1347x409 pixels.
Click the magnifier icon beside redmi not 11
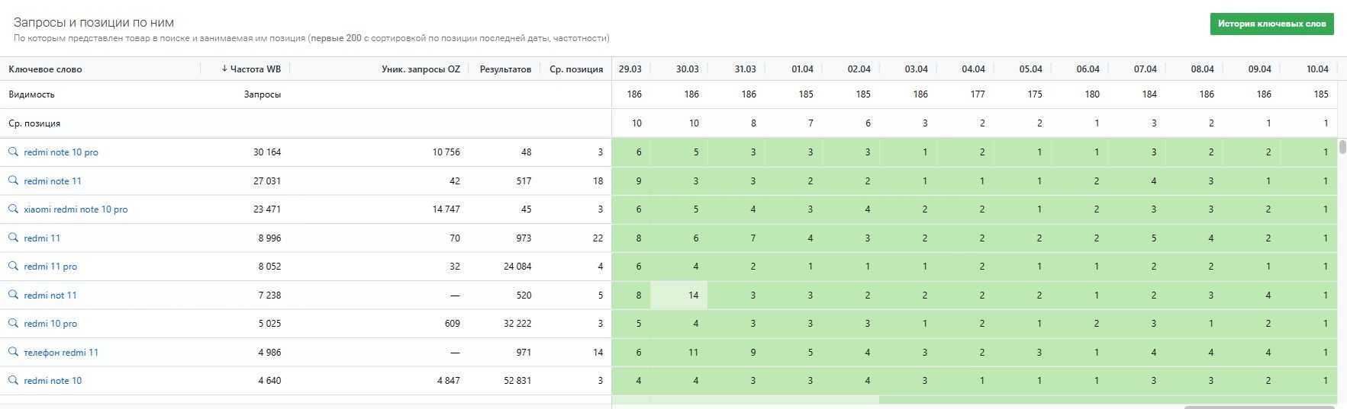13,295
